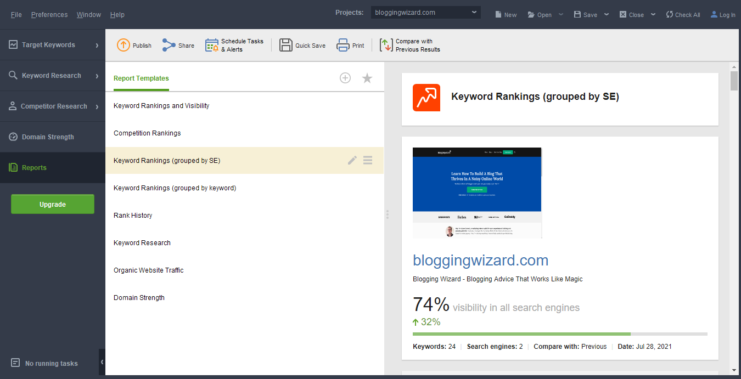Screen dimensions: 741x379
Task: Click the Print button label
Action: pos(358,46)
